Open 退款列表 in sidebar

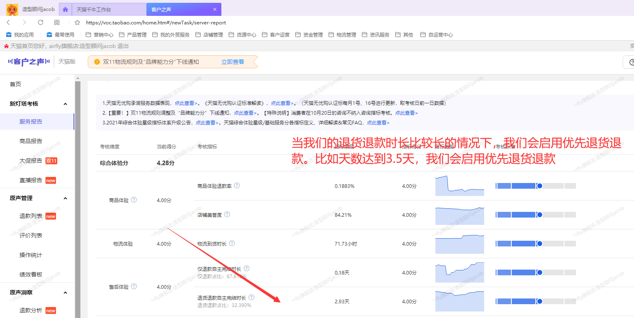31,216
